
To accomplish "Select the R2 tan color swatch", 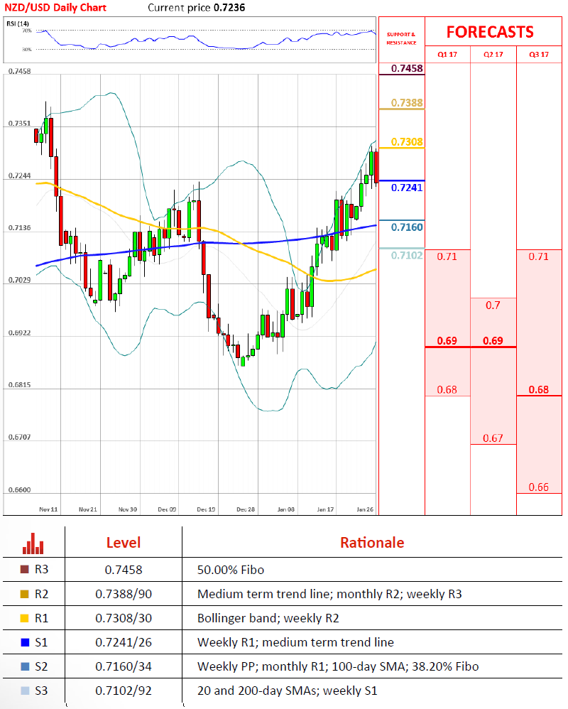I will pos(25,594).
